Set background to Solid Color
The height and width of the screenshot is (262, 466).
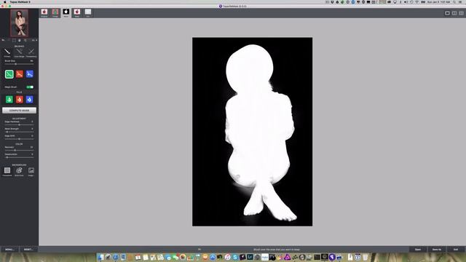coord(20,171)
